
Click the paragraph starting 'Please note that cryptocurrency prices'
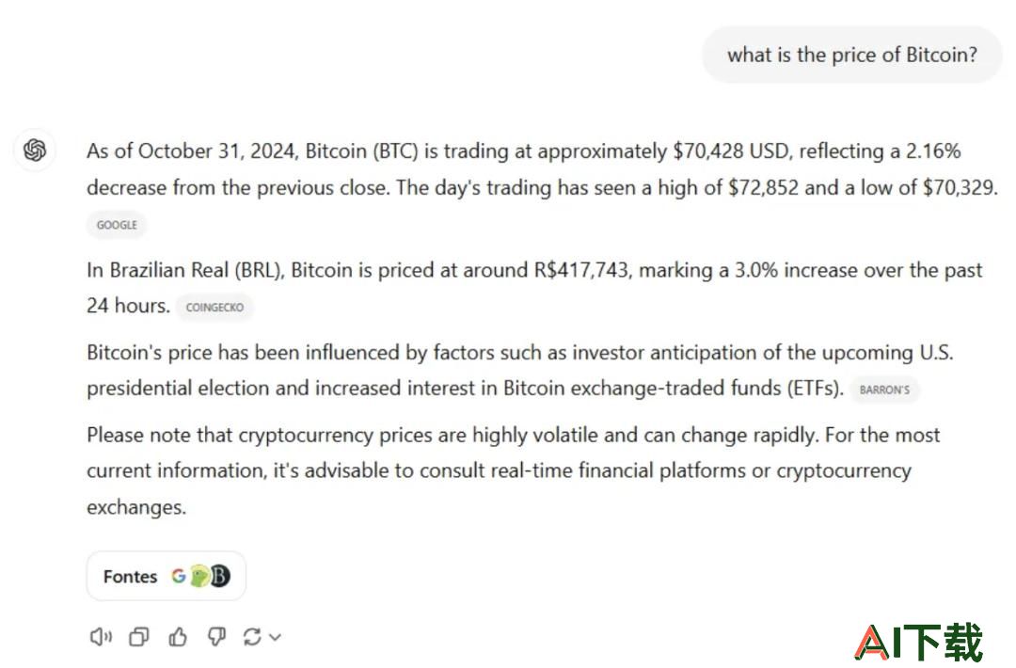[514, 470]
